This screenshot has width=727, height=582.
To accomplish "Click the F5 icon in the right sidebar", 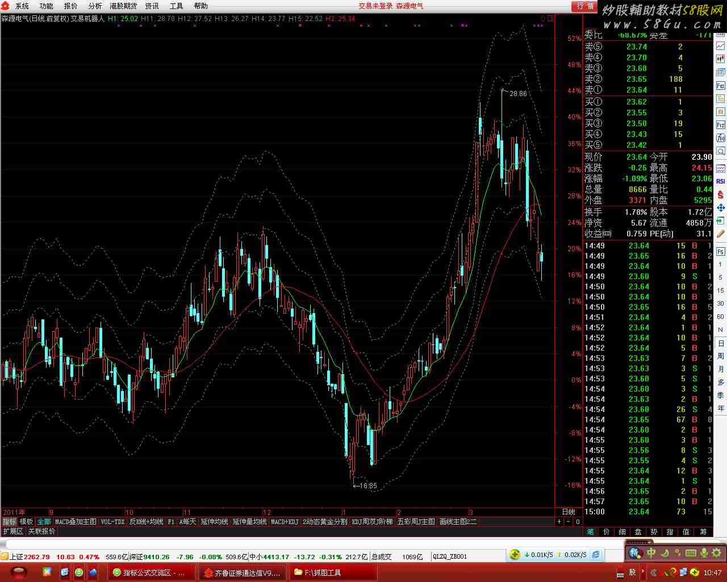I will (721, 251).
